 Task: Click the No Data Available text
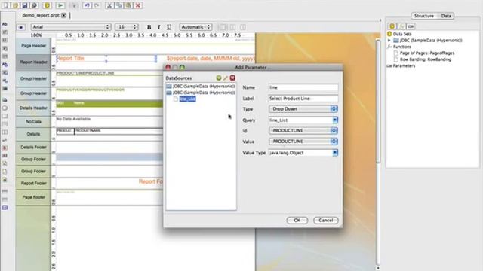[73, 119]
